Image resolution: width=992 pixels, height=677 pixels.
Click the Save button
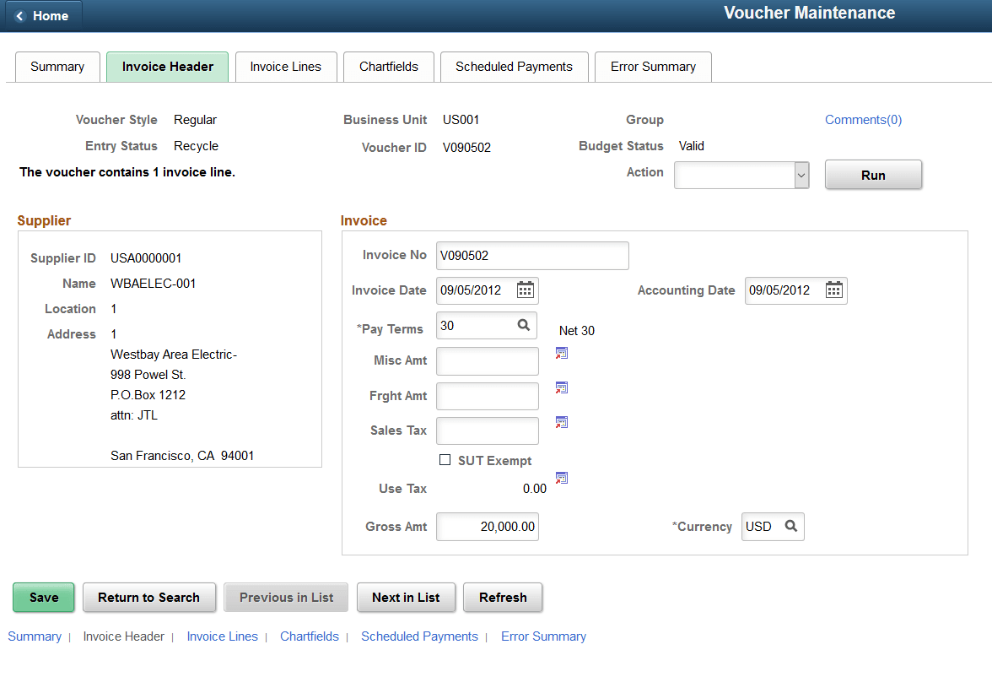click(43, 597)
